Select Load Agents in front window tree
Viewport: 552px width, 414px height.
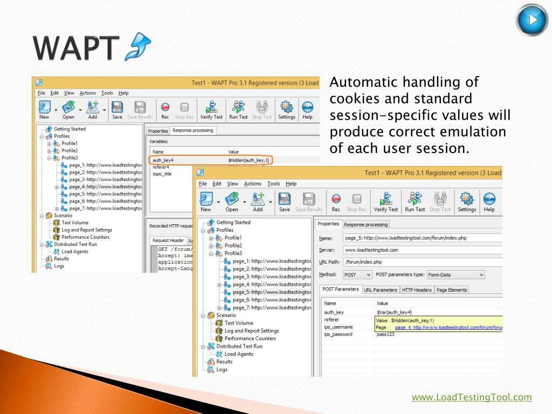pos(239,354)
